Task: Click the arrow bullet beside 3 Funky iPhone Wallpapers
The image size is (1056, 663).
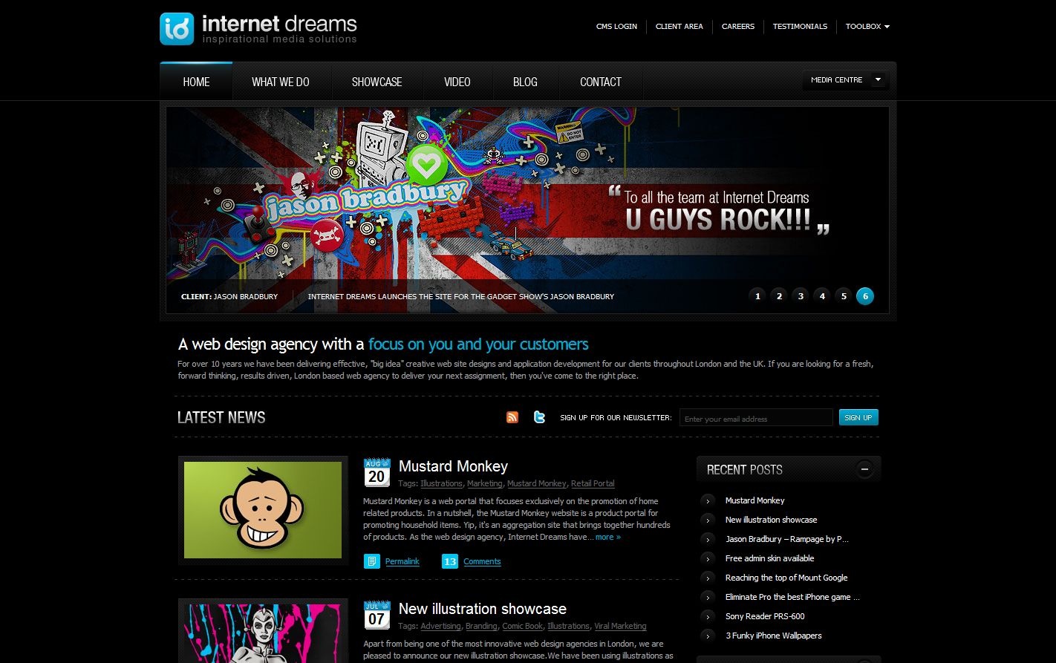Action: coord(708,636)
